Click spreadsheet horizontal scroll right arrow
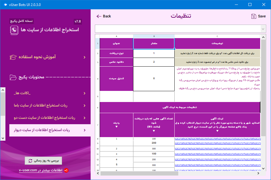This screenshot has width=271, height=180. [x=258, y=173]
